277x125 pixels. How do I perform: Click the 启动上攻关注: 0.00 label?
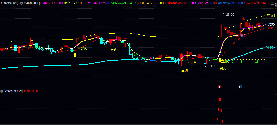pos(150,3)
